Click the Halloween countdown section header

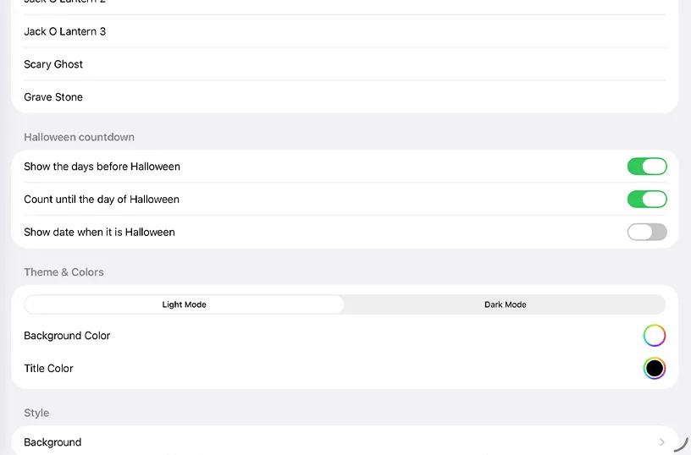click(79, 137)
